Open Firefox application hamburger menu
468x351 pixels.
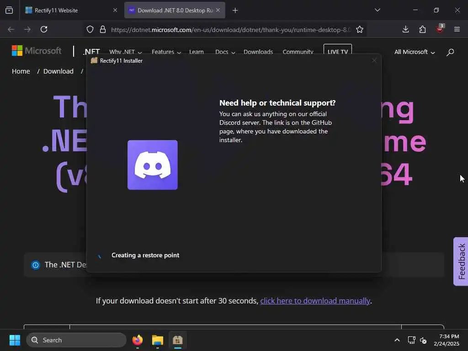(x=457, y=29)
